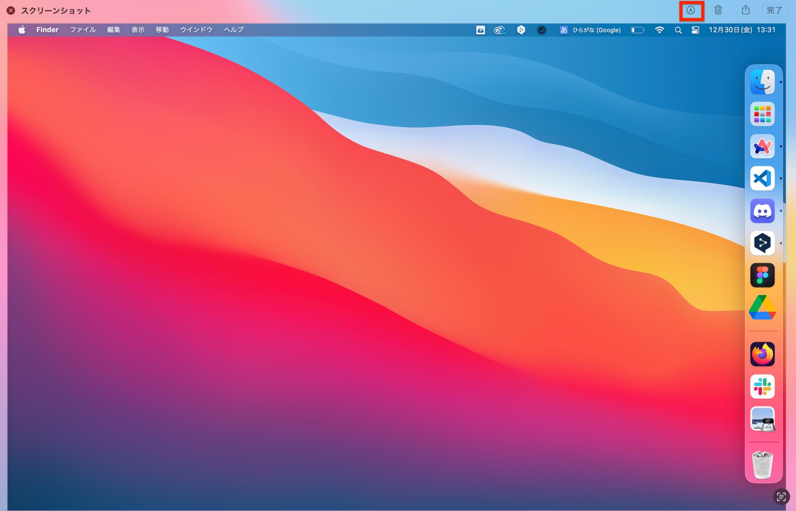Open Control Center toggles icon
Viewport: 796px width, 511px height.
coord(695,30)
